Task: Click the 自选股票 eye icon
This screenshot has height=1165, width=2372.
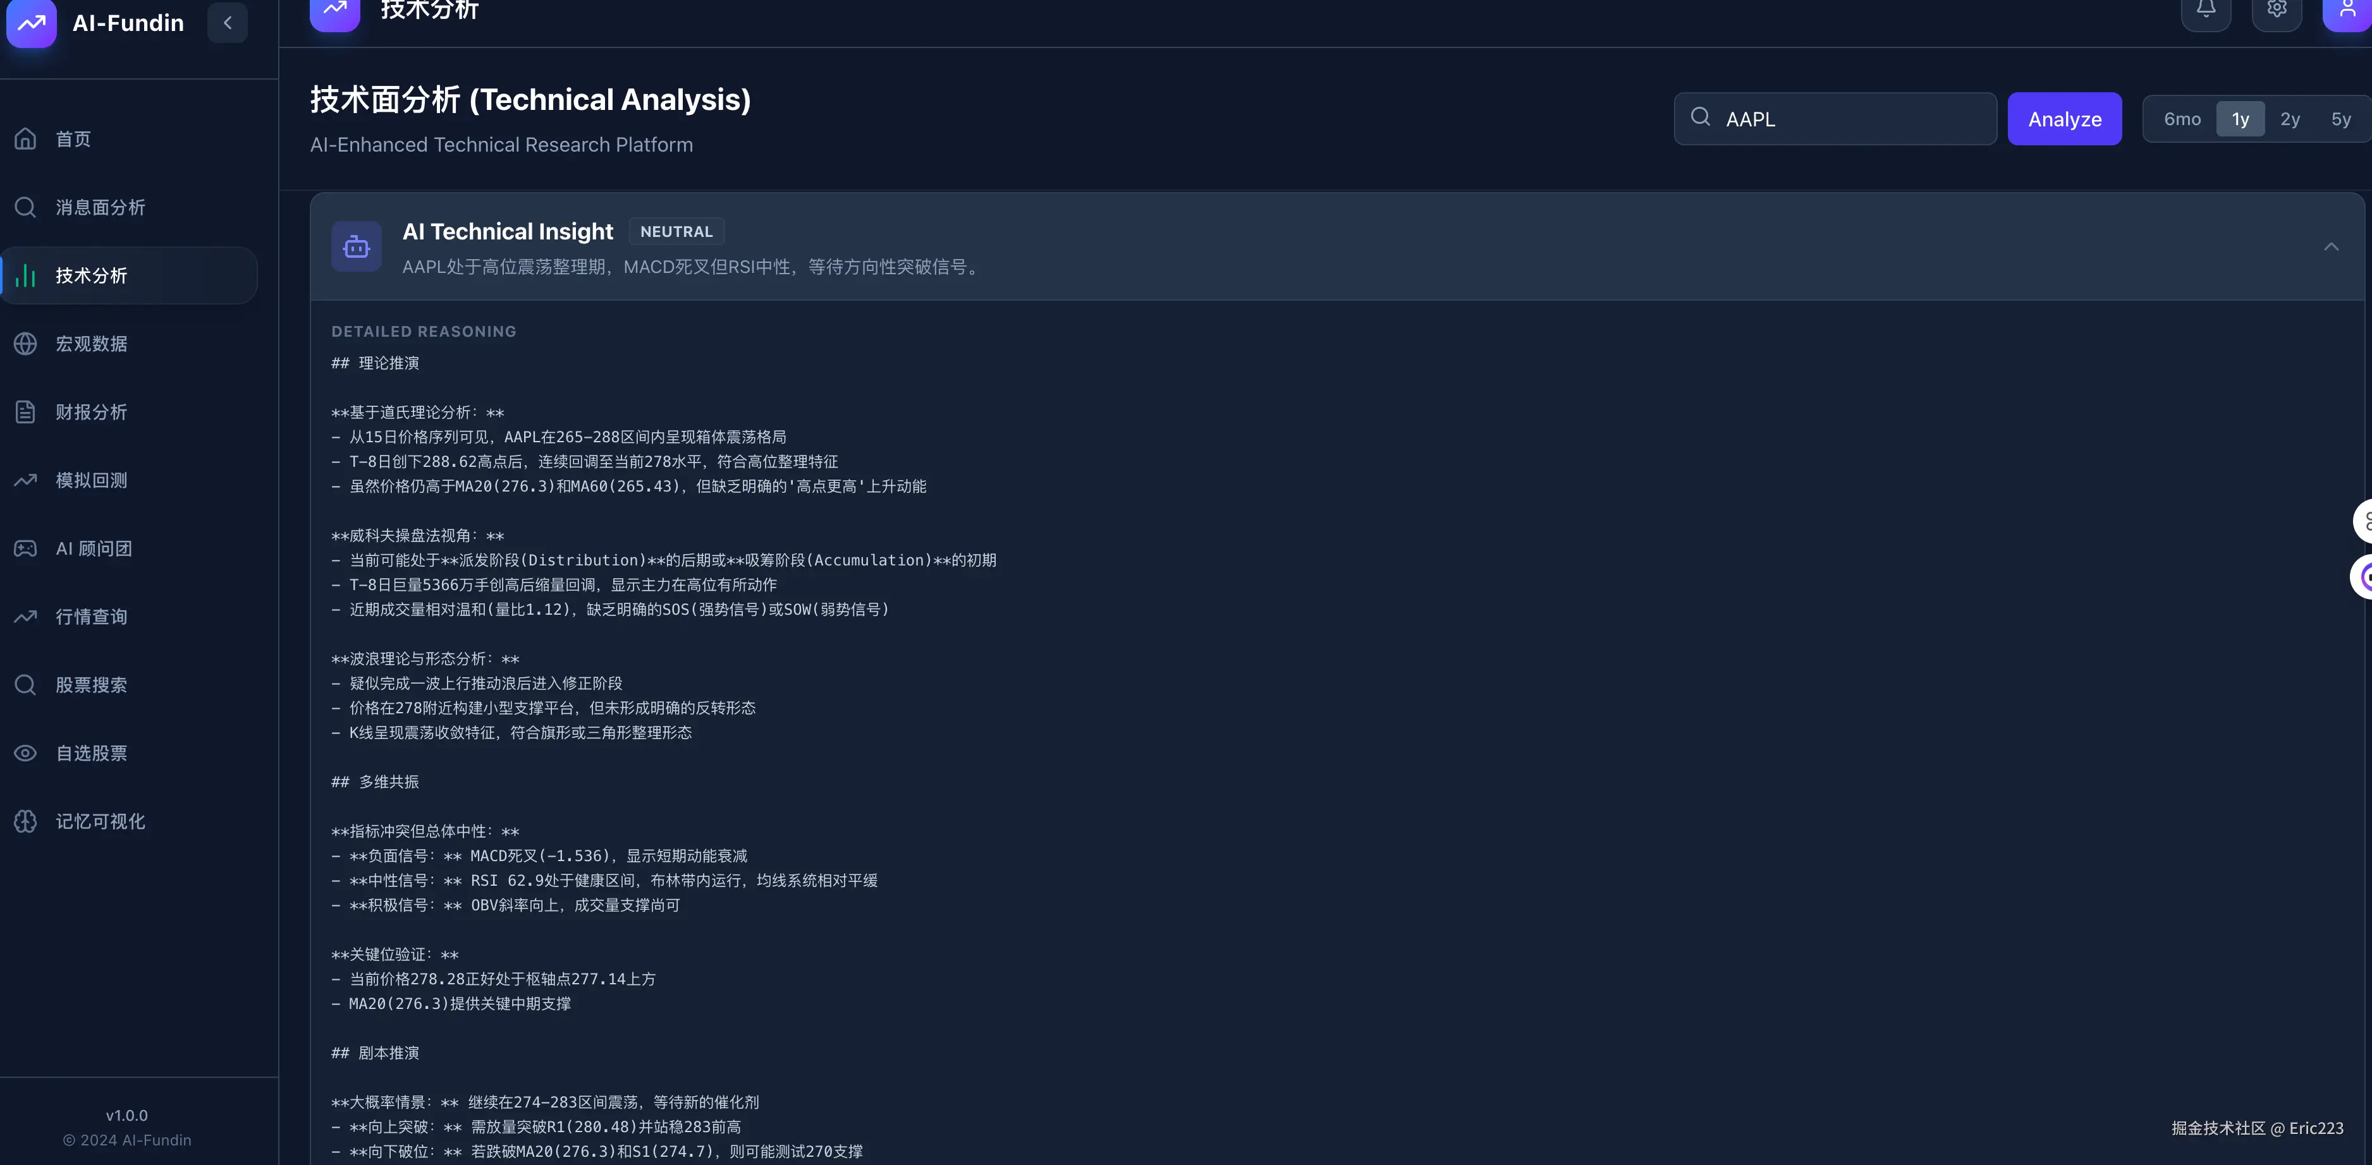Action: [x=26, y=752]
